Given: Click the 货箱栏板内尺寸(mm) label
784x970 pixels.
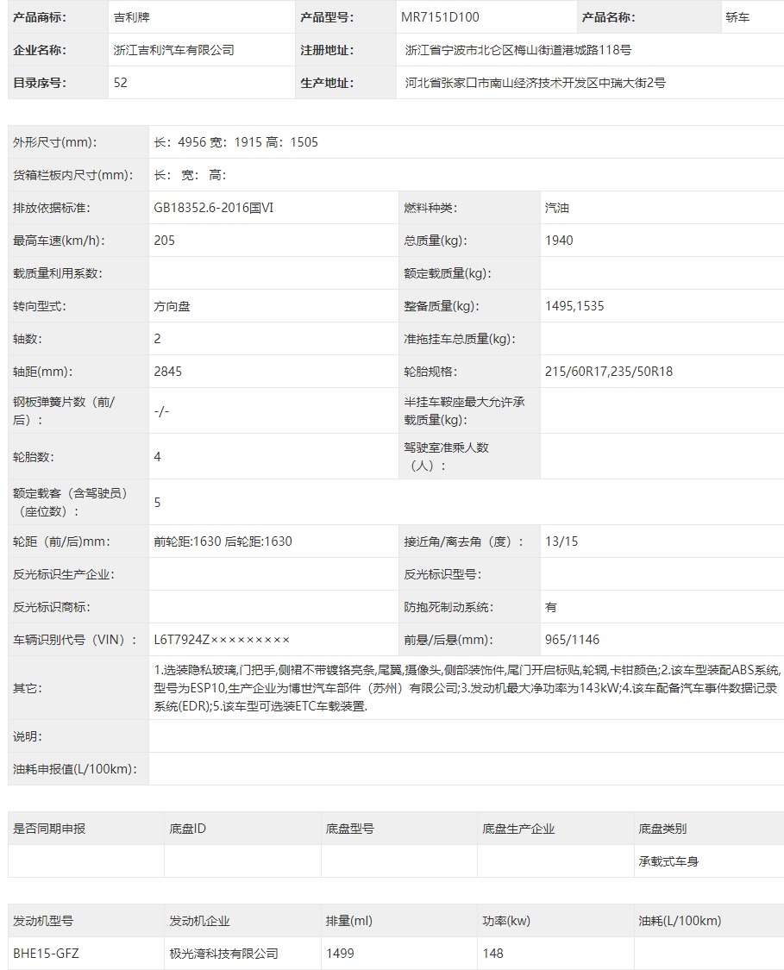Looking at the screenshot, I should point(73,175).
